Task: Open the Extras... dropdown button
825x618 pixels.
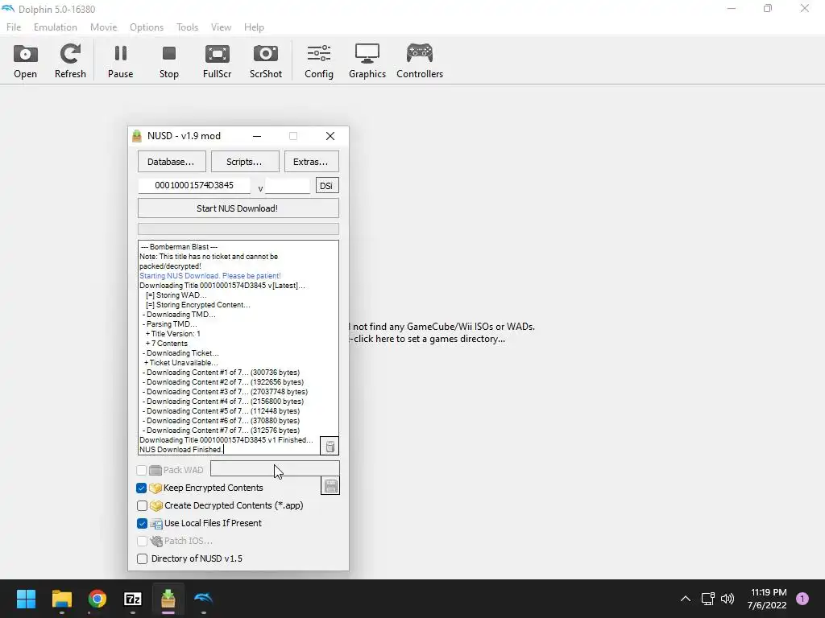Action: tap(311, 161)
